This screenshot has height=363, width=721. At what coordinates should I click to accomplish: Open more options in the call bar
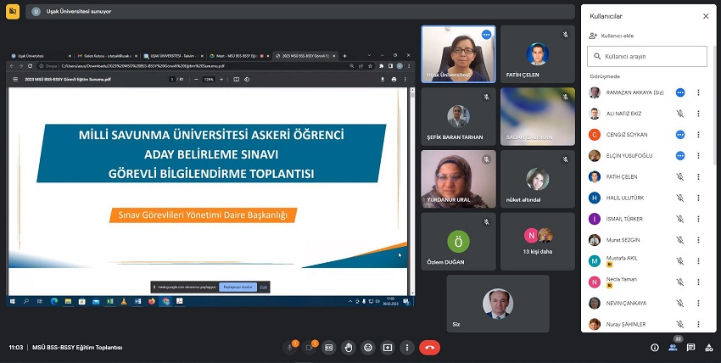pos(407,347)
